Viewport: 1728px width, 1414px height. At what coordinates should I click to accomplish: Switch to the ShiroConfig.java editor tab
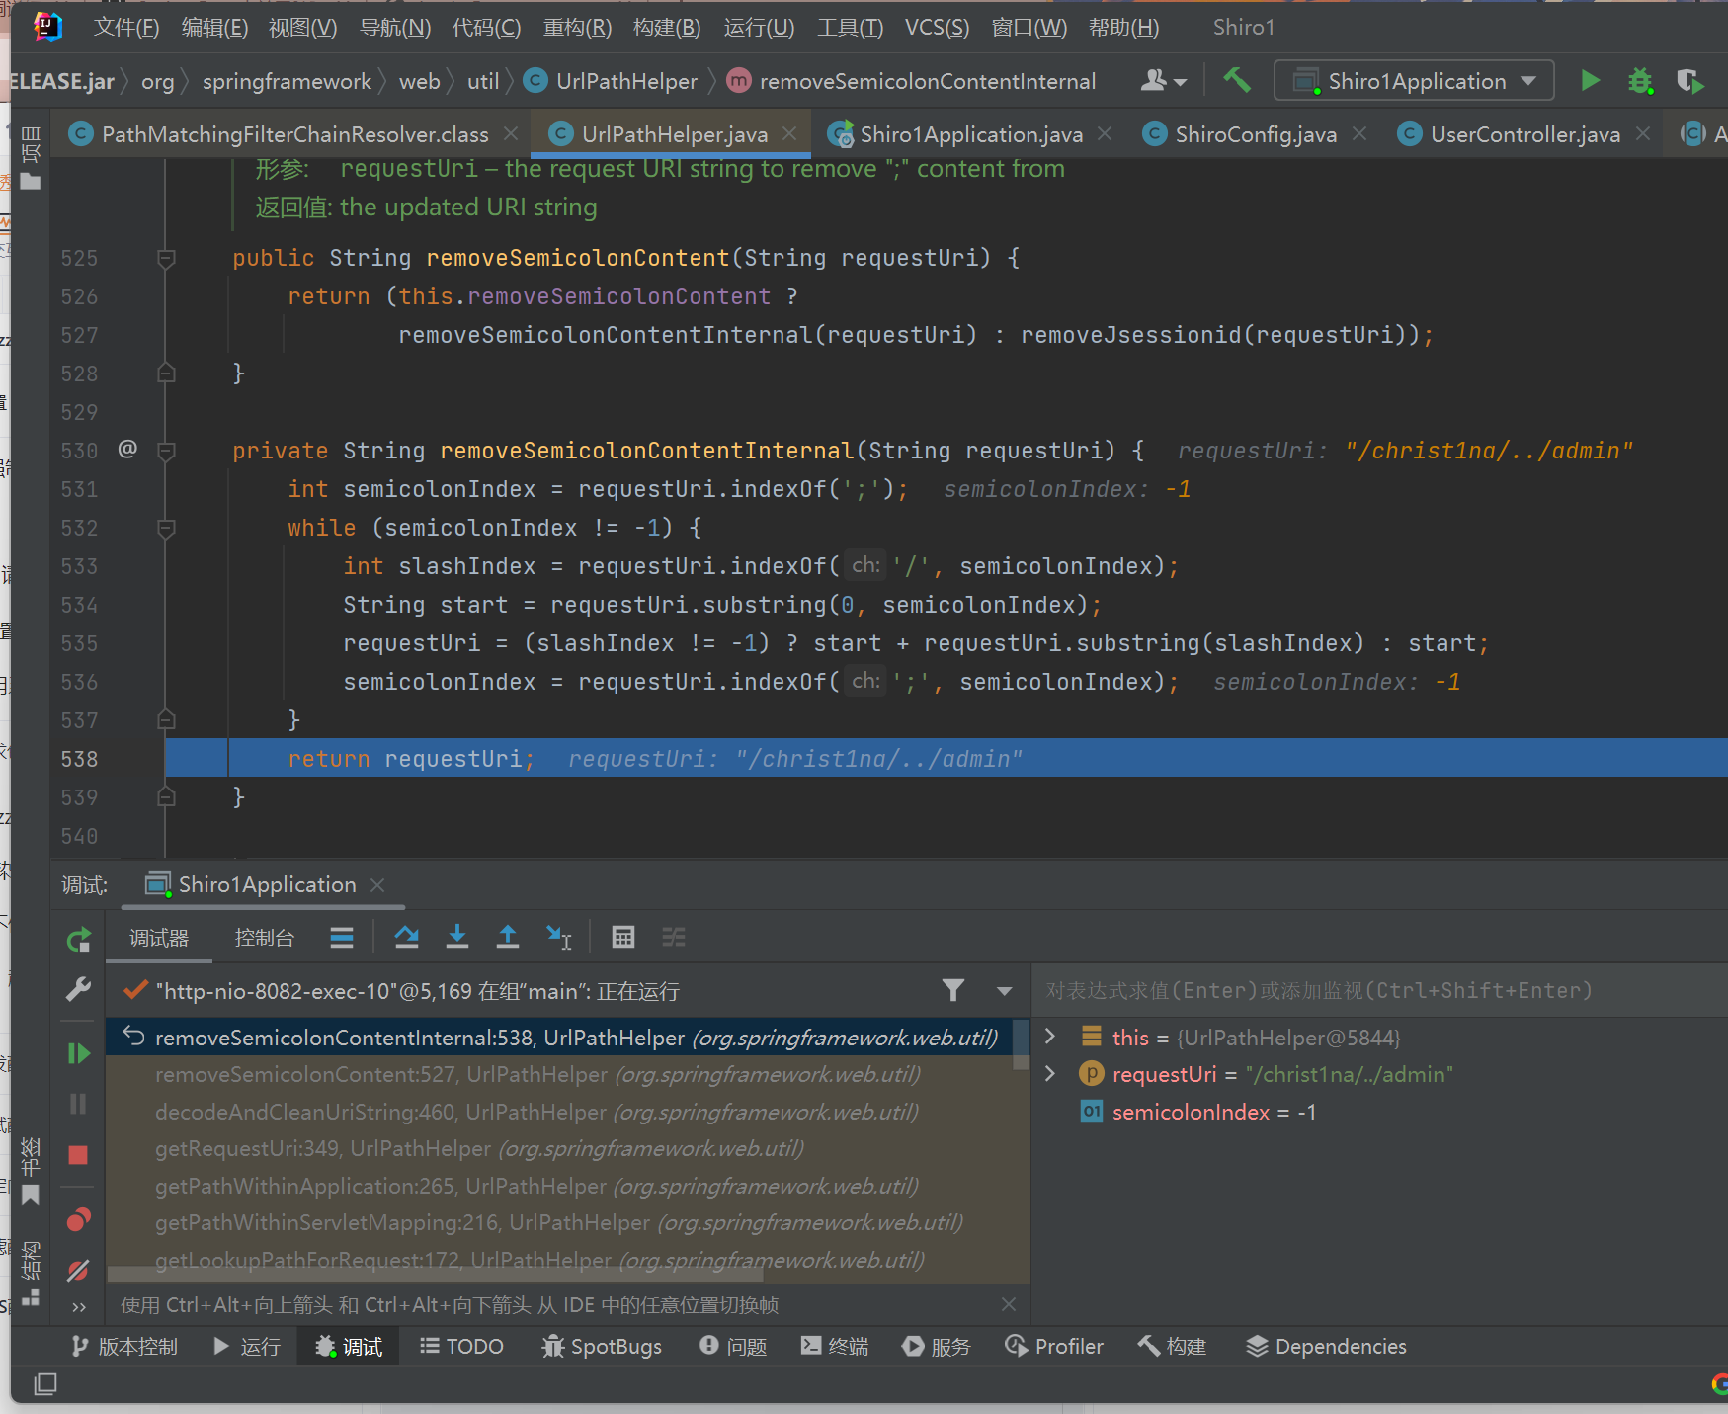pyautogui.click(x=1255, y=134)
